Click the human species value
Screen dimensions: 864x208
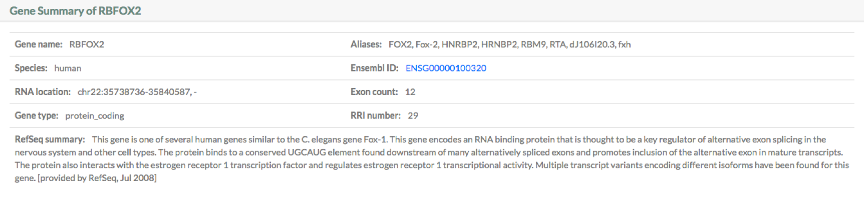point(68,68)
